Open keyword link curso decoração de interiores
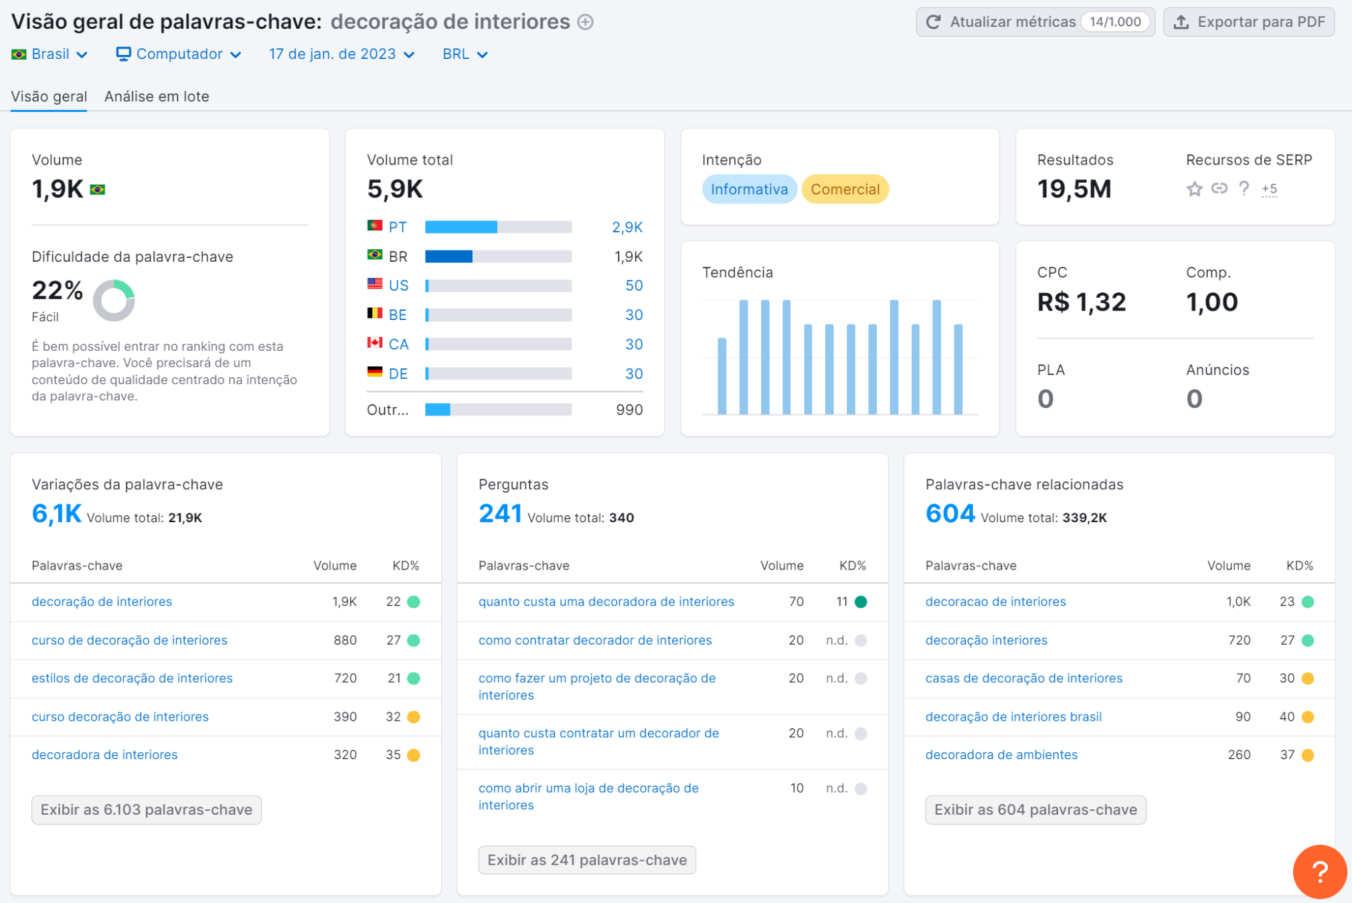 click(x=120, y=716)
